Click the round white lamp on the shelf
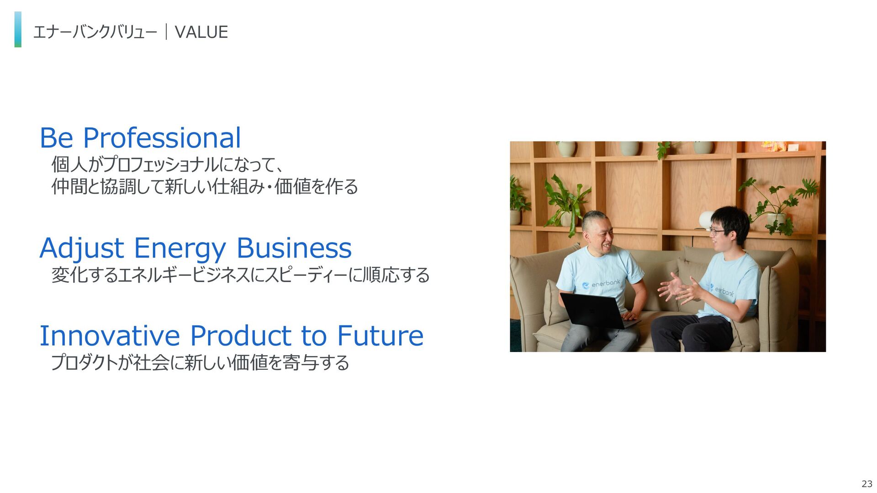This screenshot has height=493, width=877. [706, 220]
